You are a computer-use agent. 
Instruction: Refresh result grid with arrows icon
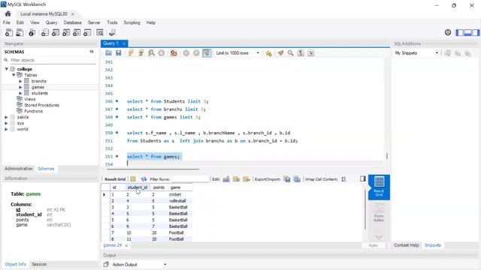(144, 179)
